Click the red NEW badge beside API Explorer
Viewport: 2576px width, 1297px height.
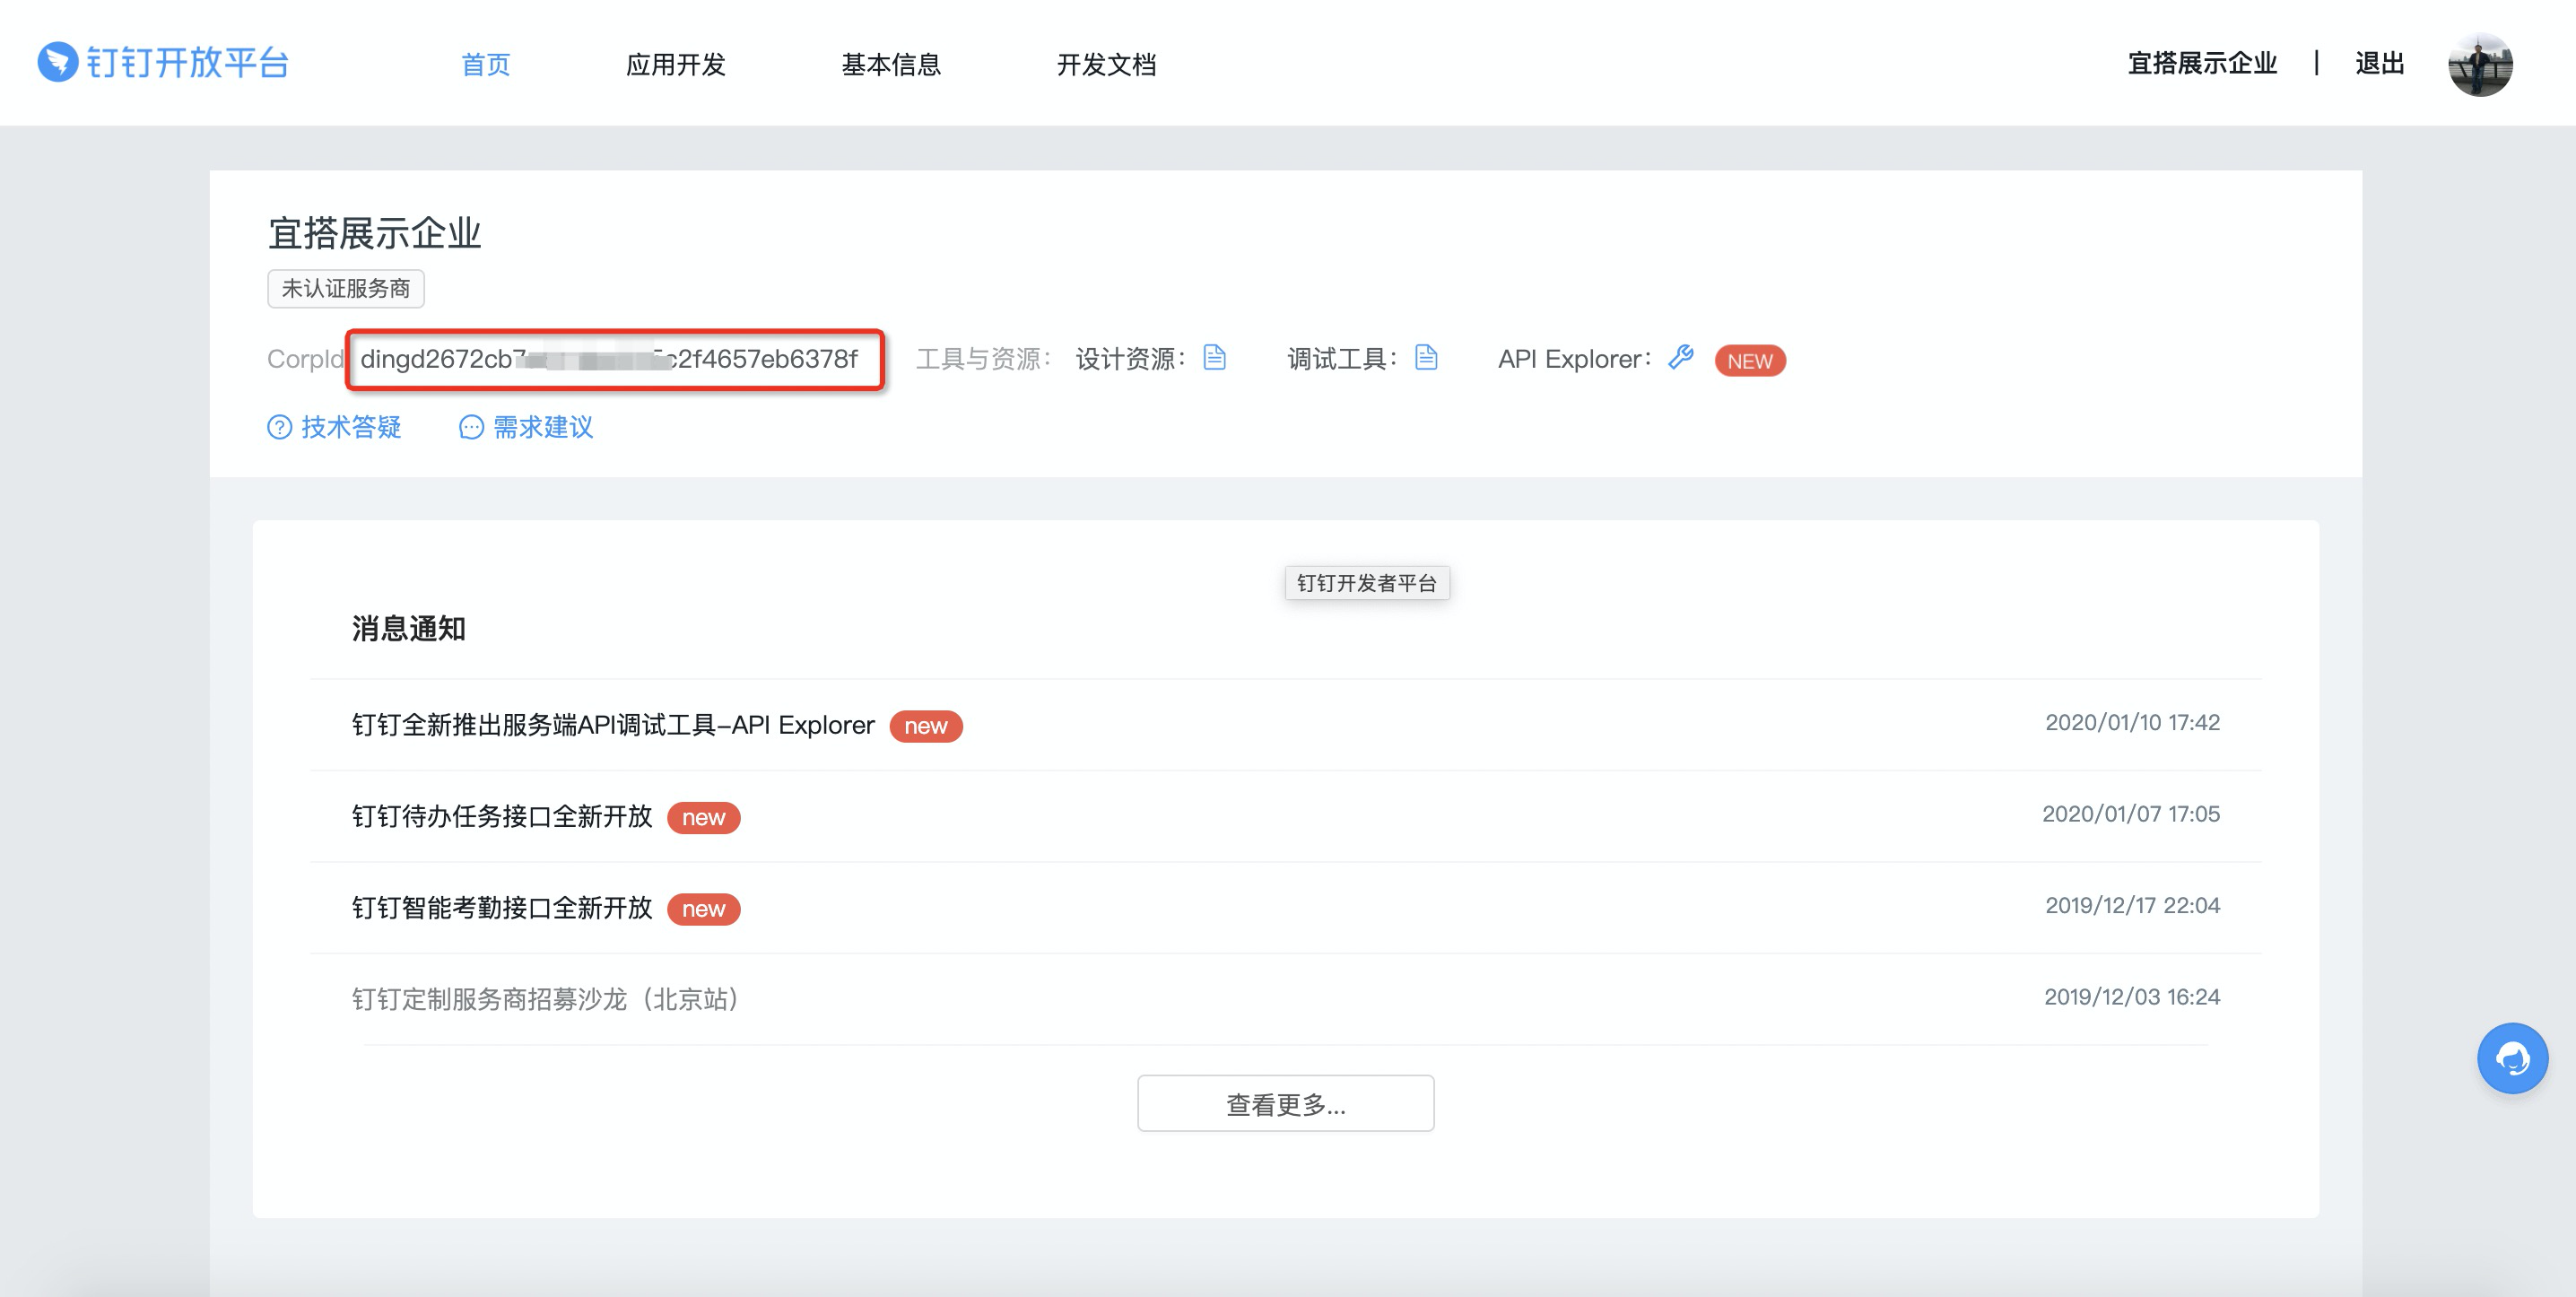[1749, 361]
